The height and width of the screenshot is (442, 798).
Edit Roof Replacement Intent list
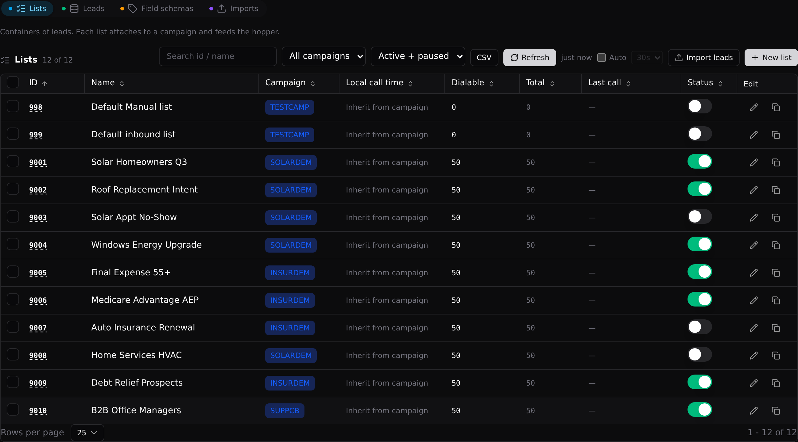(754, 190)
